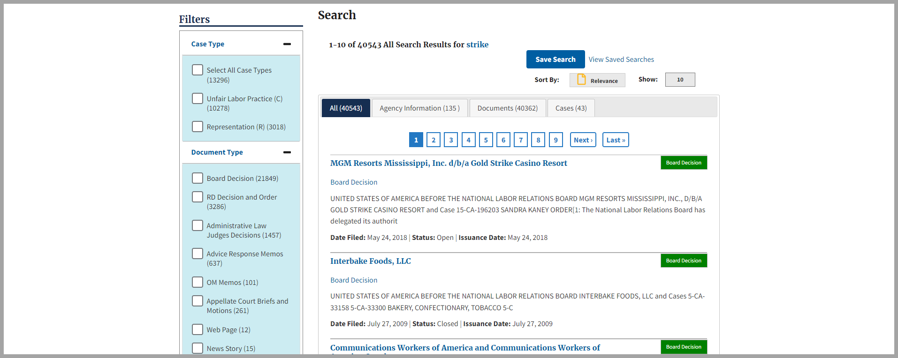Check OM Memos (101) checkbox
This screenshot has height=358, width=898.
coord(198,282)
